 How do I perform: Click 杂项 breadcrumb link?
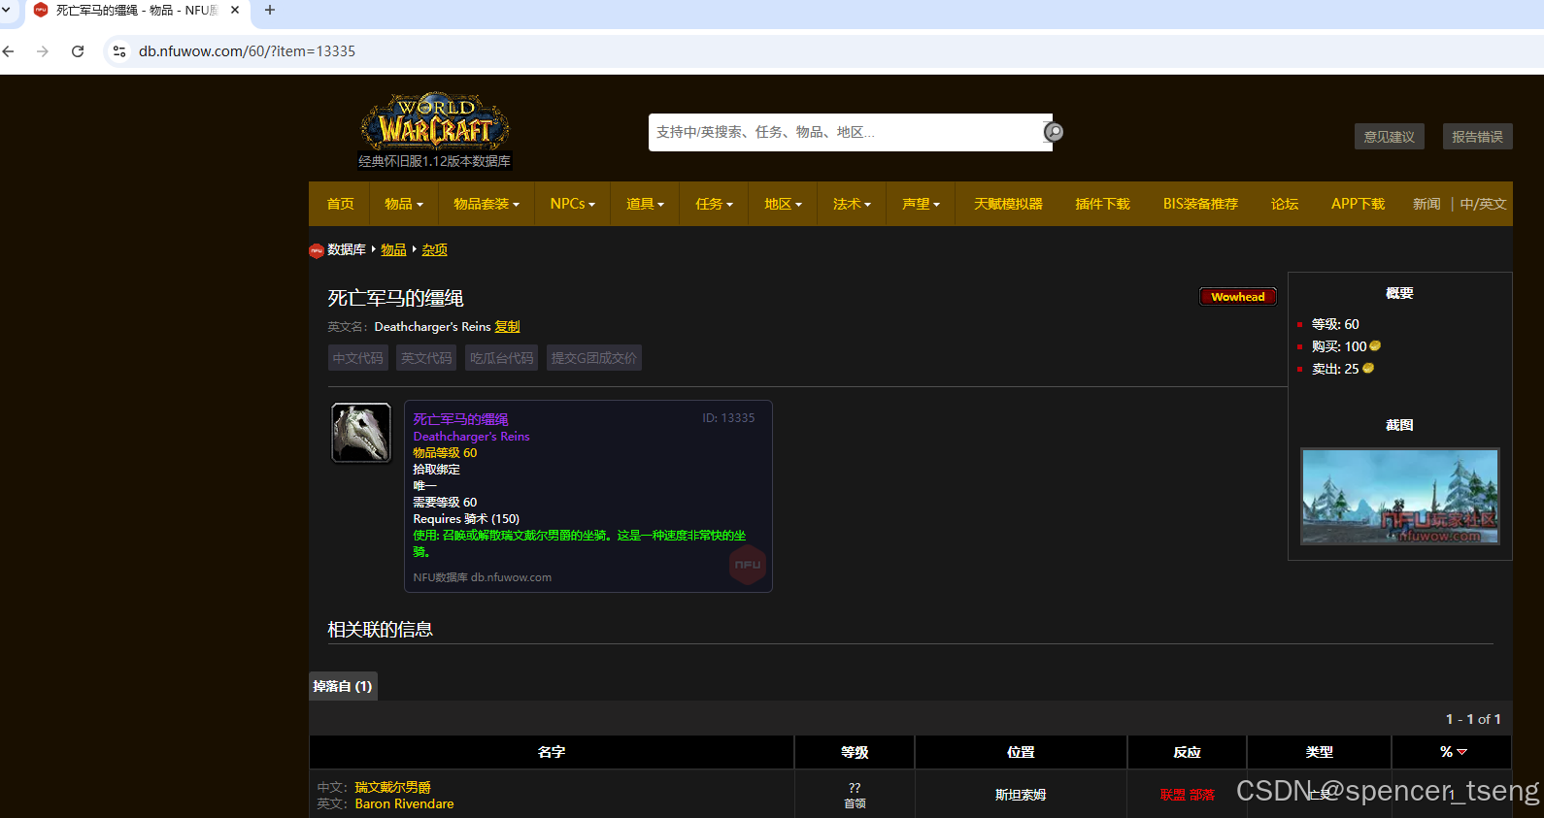pos(434,250)
